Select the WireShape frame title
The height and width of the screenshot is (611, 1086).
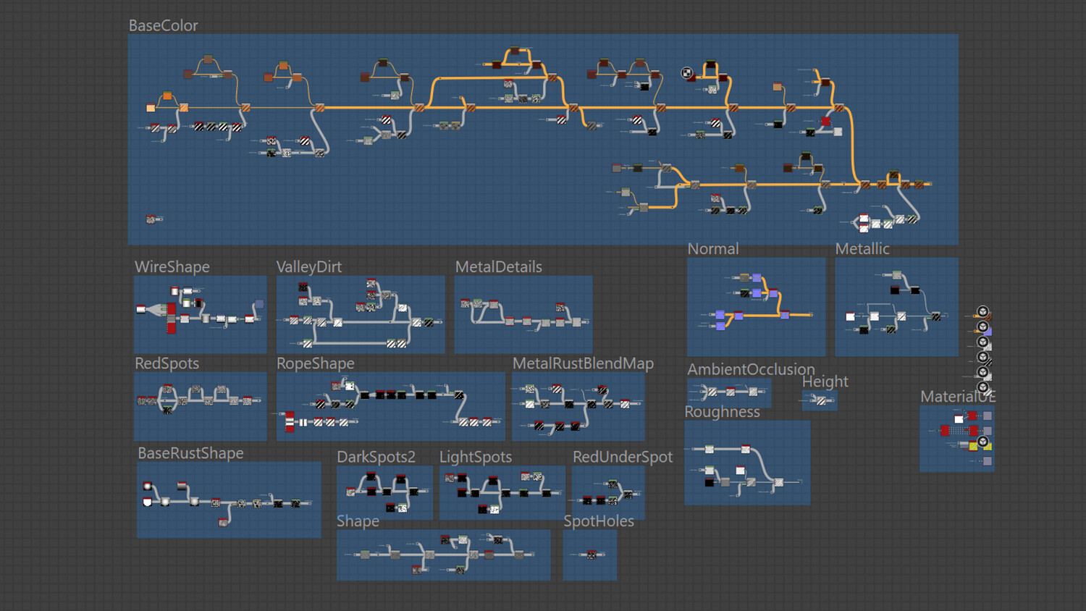click(172, 266)
